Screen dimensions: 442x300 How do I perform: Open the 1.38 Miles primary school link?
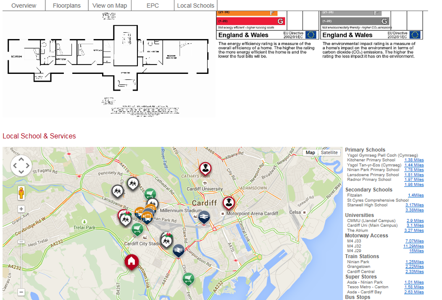click(414, 160)
